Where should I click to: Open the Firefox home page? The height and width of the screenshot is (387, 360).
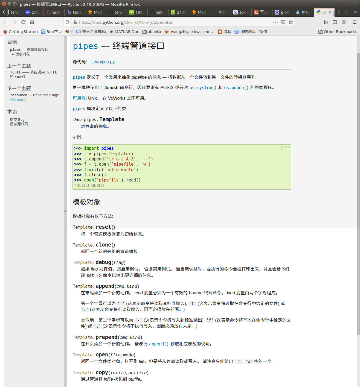click(x=32, y=22)
